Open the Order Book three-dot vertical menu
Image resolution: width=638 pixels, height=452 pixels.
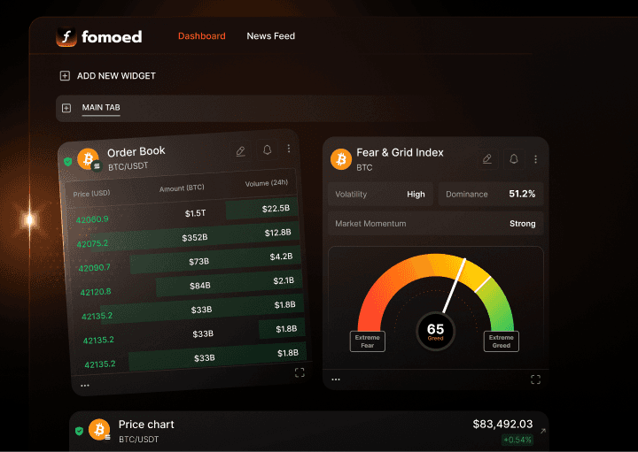point(289,149)
